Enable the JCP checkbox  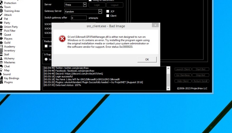108,11
